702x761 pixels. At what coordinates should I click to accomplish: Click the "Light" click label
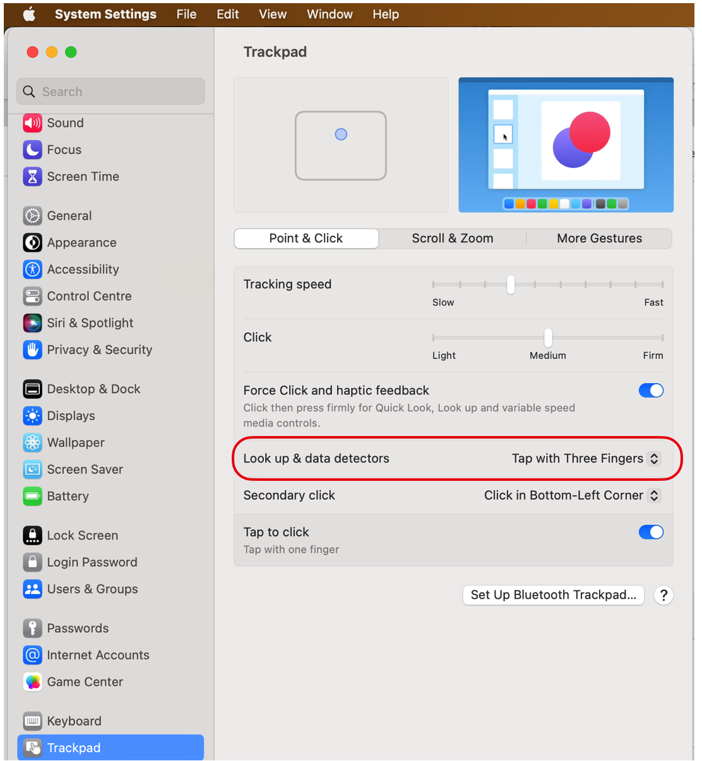444,355
